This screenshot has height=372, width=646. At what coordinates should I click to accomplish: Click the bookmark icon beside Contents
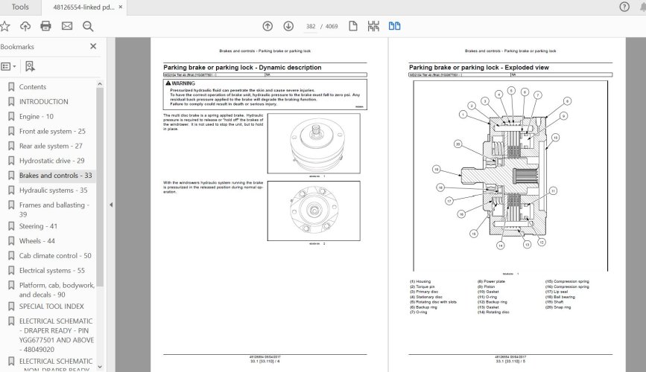point(11,87)
